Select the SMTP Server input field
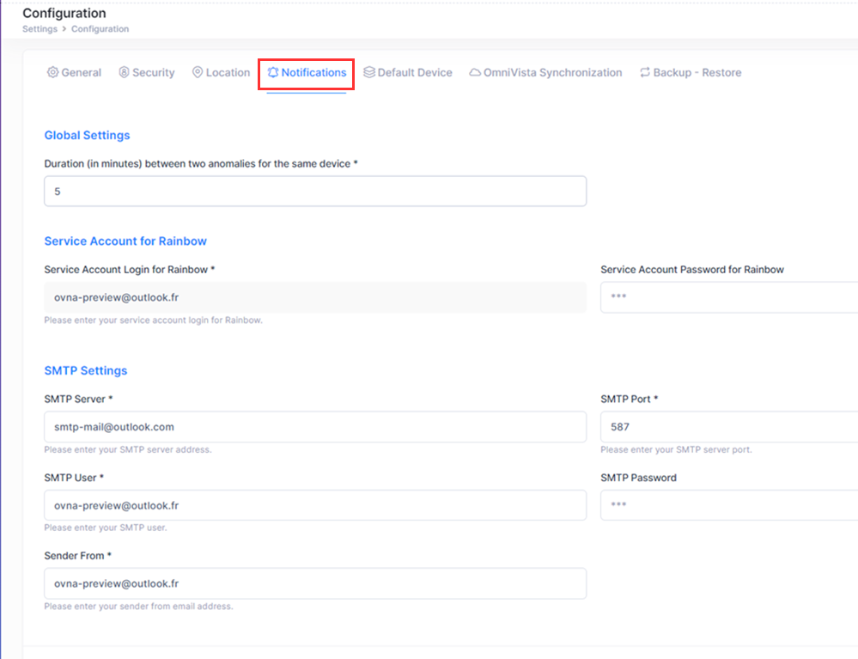Image resolution: width=858 pixels, height=659 pixels. point(315,427)
